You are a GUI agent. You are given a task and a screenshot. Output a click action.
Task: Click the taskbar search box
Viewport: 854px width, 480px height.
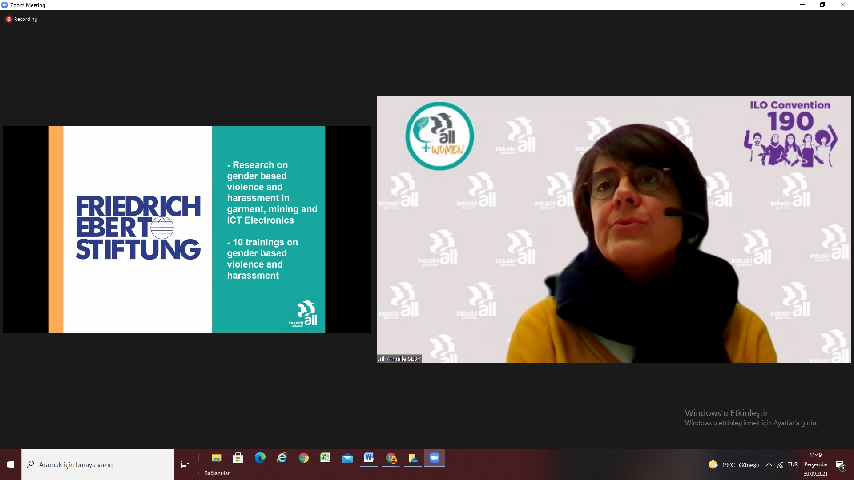point(98,464)
